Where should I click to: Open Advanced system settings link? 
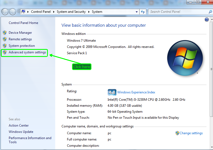[27, 52]
